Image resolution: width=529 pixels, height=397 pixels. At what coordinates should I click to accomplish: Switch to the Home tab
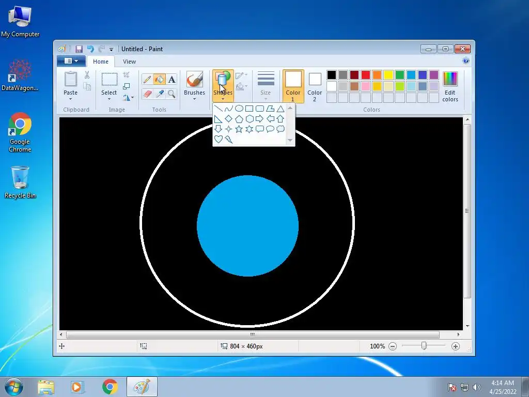coord(101,62)
